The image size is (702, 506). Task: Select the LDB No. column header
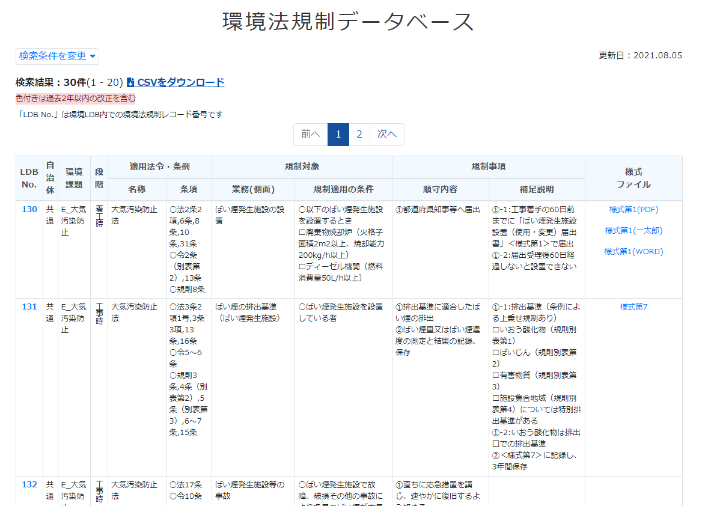click(x=29, y=178)
